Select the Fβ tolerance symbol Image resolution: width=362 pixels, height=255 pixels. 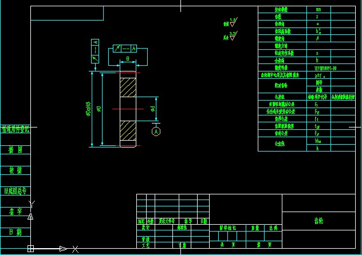(317, 133)
